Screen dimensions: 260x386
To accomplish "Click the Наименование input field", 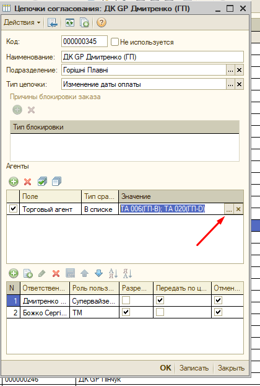I will [152, 57].
